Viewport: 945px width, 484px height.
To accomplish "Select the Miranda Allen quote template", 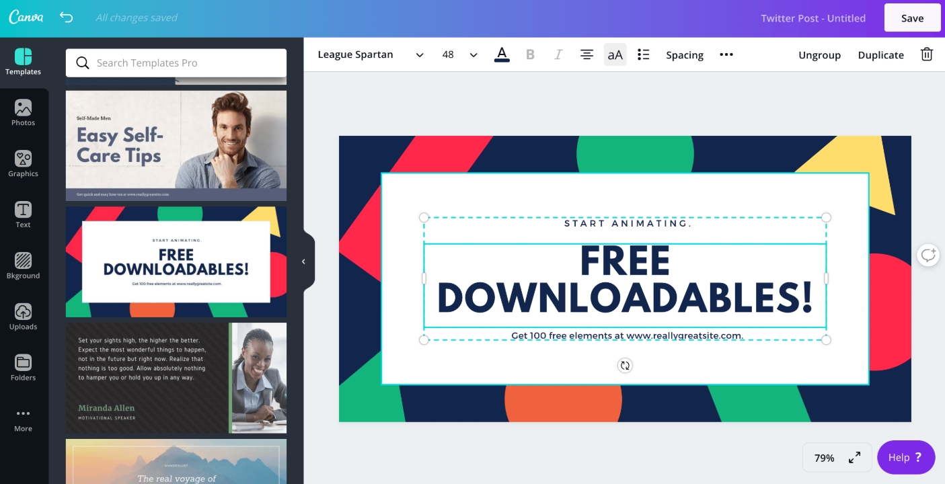I will pyautogui.click(x=176, y=378).
